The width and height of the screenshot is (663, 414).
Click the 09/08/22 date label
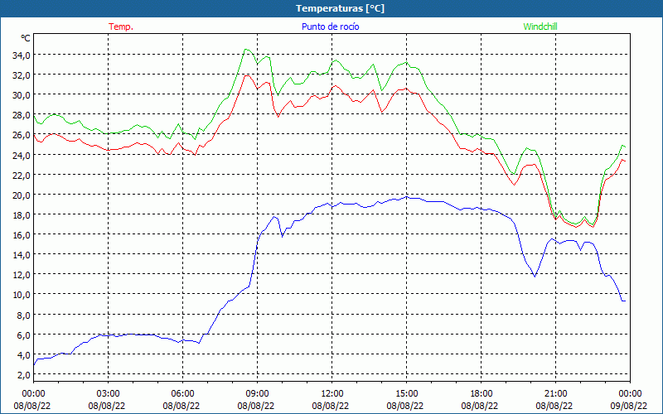[x=629, y=406]
